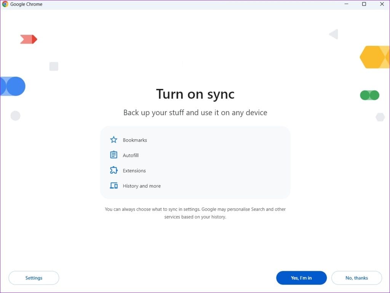Click the Extensions puzzle piece icon
The image size is (390, 293).
point(113,170)
